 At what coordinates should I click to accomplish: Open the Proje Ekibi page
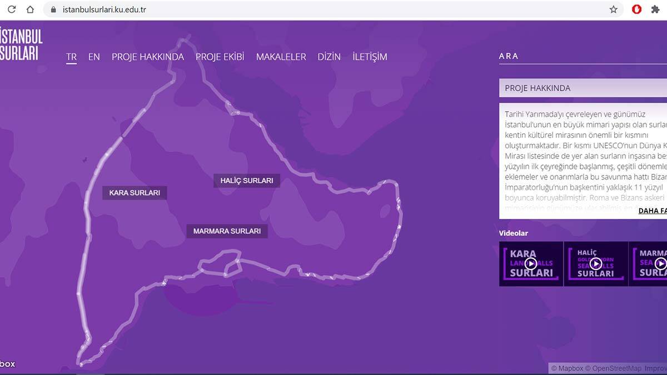(220, 57)
